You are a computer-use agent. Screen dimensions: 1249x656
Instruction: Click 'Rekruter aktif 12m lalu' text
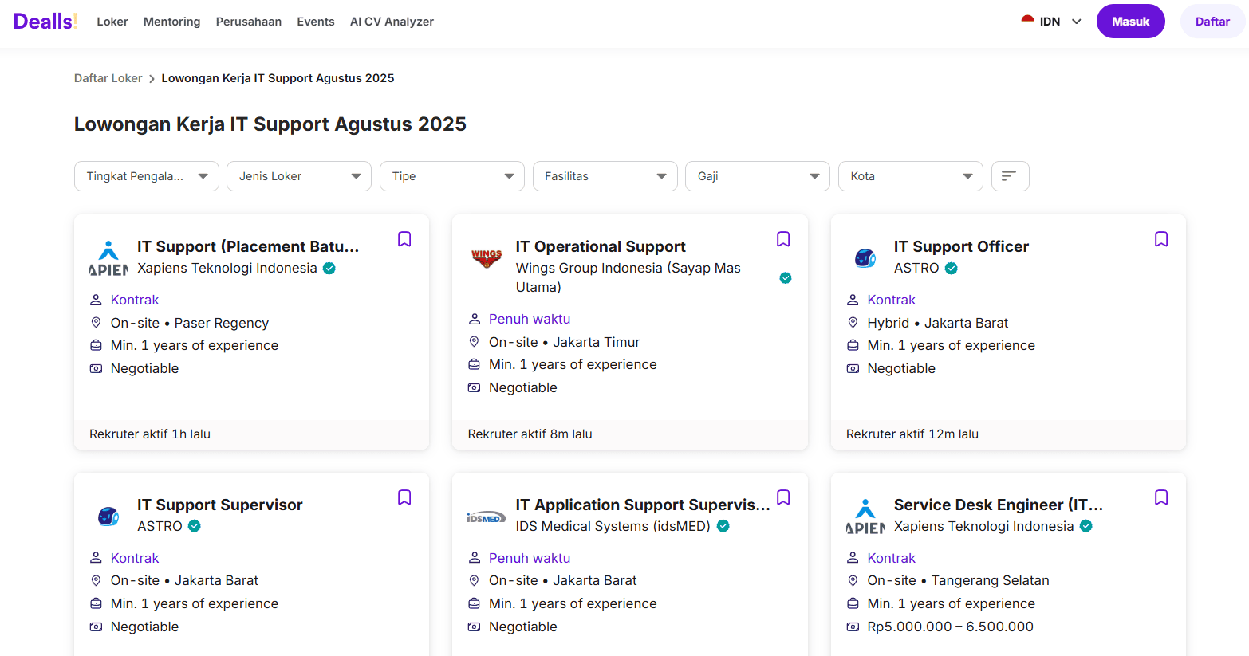(912, 434)
